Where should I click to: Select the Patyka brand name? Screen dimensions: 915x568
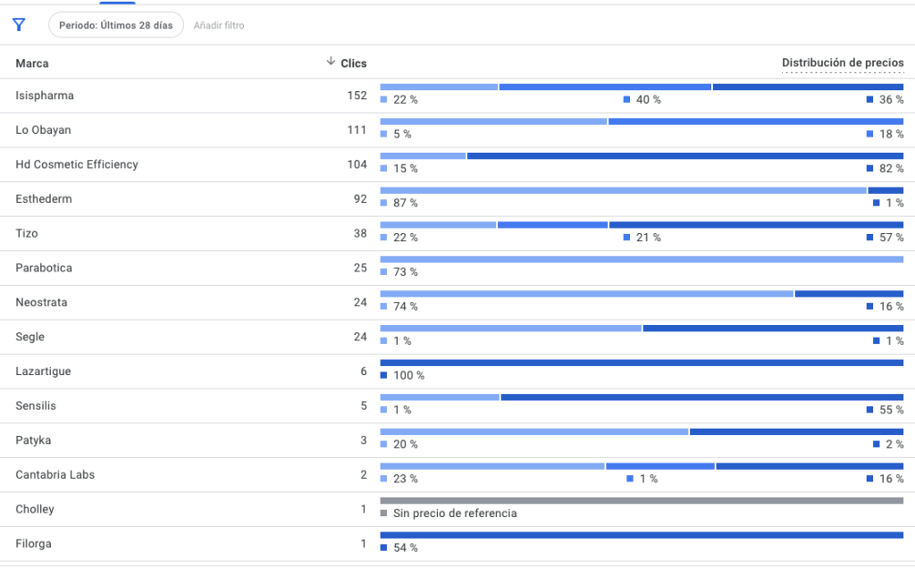[x=33, y=439]
